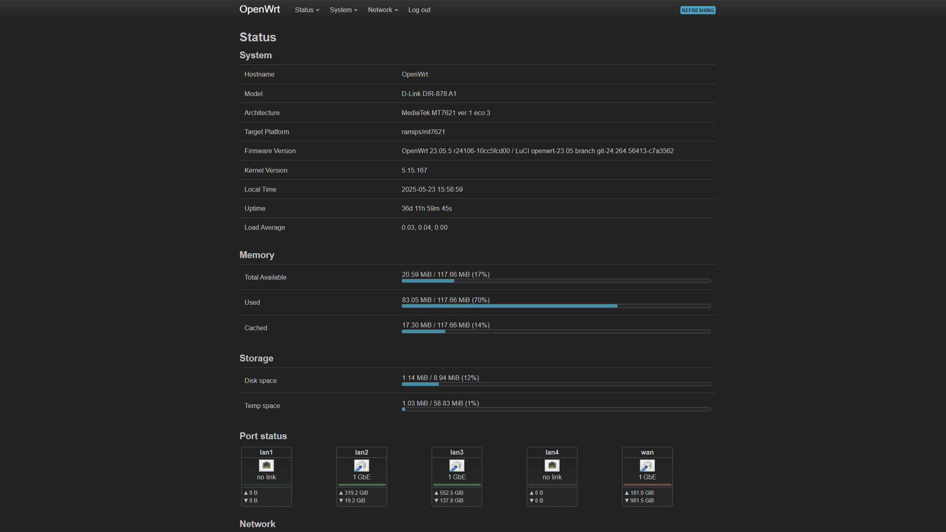
Task: Click 20.59 MiB / 117.66 MiB (17%) text
Action: 445,274
